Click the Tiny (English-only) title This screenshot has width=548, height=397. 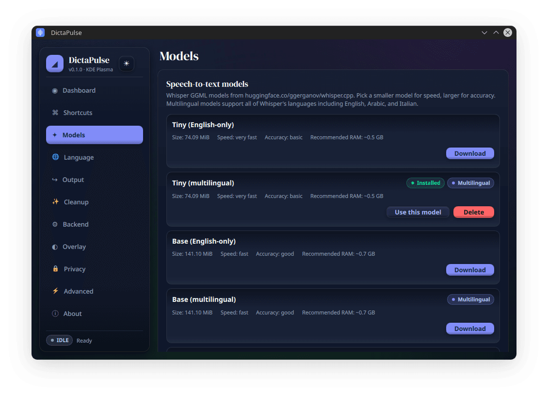pyautogui.click(x=203, y=125)
